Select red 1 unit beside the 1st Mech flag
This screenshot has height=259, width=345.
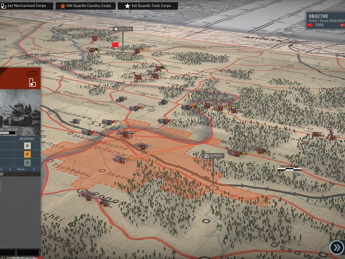(x=237, y=154)
